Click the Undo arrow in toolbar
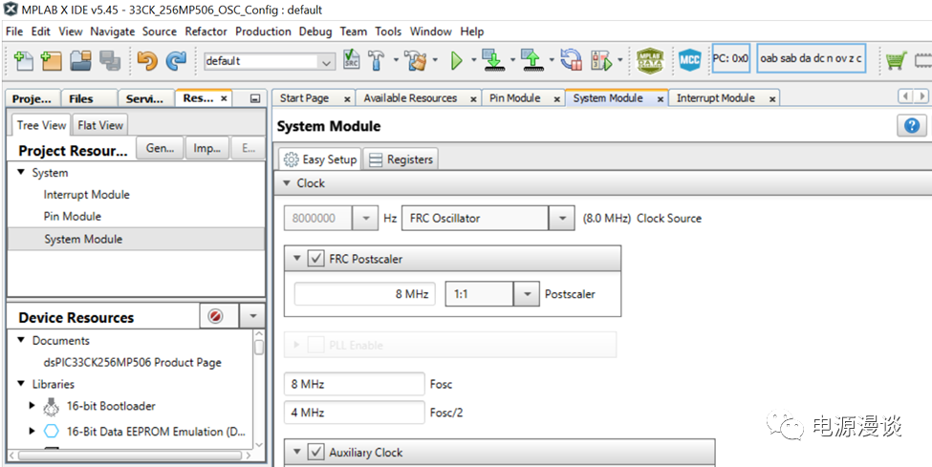This screenshot has width=932, height=467. pyautogui.click(x=147, y=61)
